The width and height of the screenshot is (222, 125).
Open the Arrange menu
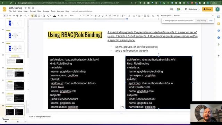pos(46,11)
